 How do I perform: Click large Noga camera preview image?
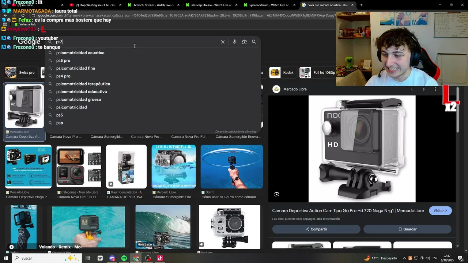point(362,149)
